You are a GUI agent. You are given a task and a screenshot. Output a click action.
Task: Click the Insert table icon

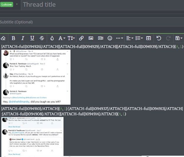coord(149,38)
